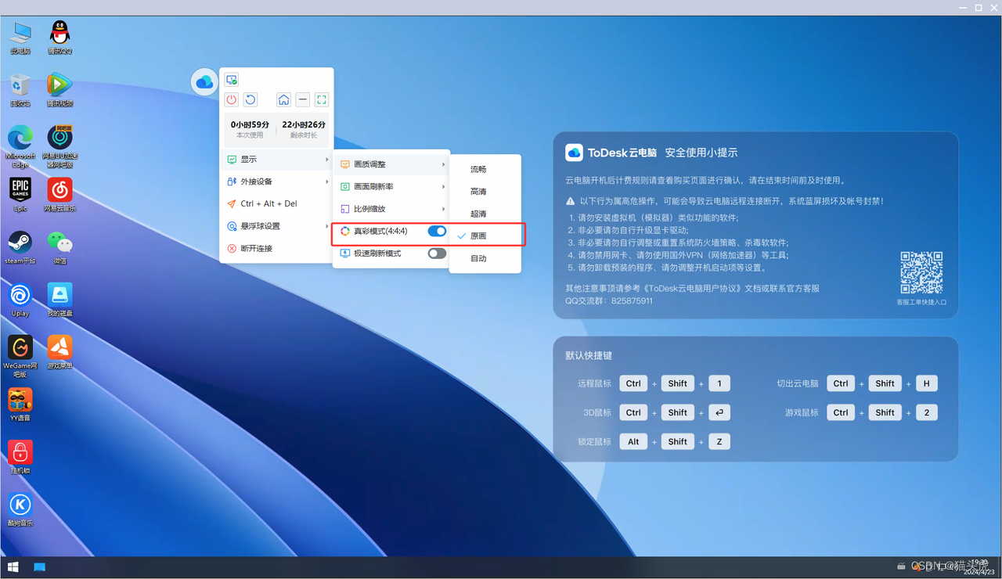Click the H key in 切出云电脑 shortcut
1002x579 pixels.
tap(927, 383)
